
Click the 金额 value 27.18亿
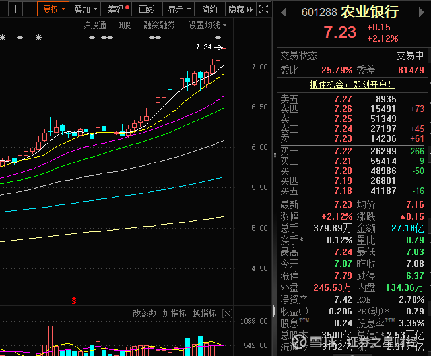(x=408, y=228)
